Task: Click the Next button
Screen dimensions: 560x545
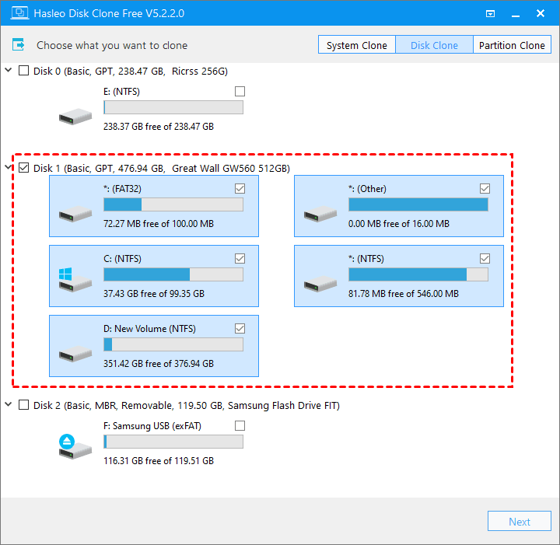Action: tap(520, 521)
